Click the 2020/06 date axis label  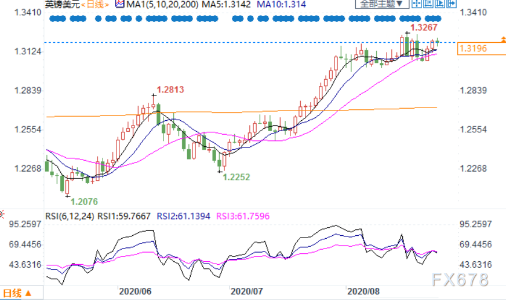click(135, 291)
